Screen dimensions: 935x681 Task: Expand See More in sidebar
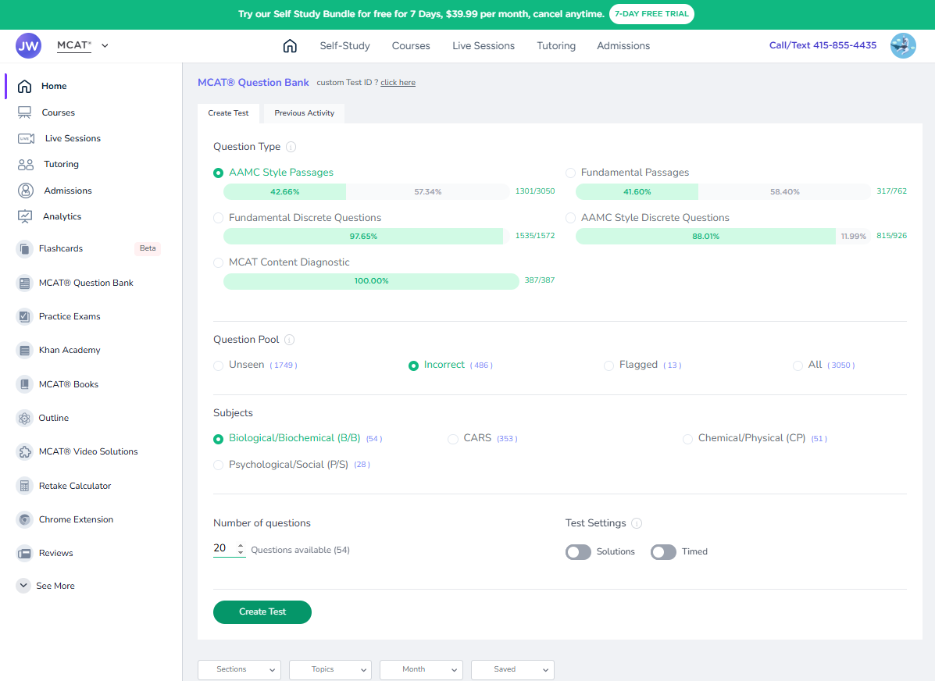(46, 586)
